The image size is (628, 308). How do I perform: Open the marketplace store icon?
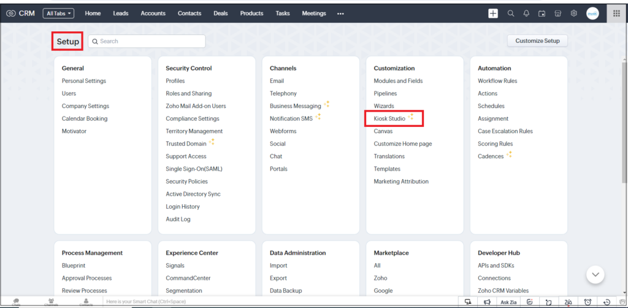click(557, 13)
